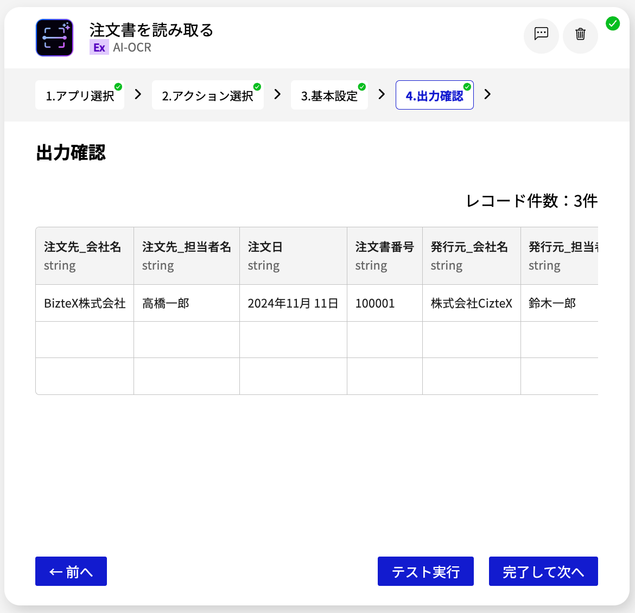Click the 注文書を読み取る title

151,30
